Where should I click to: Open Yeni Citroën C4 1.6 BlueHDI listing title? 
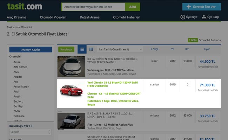113,84
